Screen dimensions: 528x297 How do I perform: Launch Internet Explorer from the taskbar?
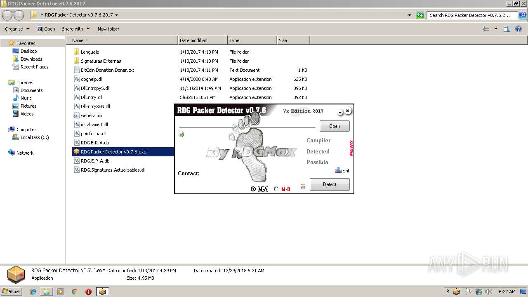[x=33, y=292]
